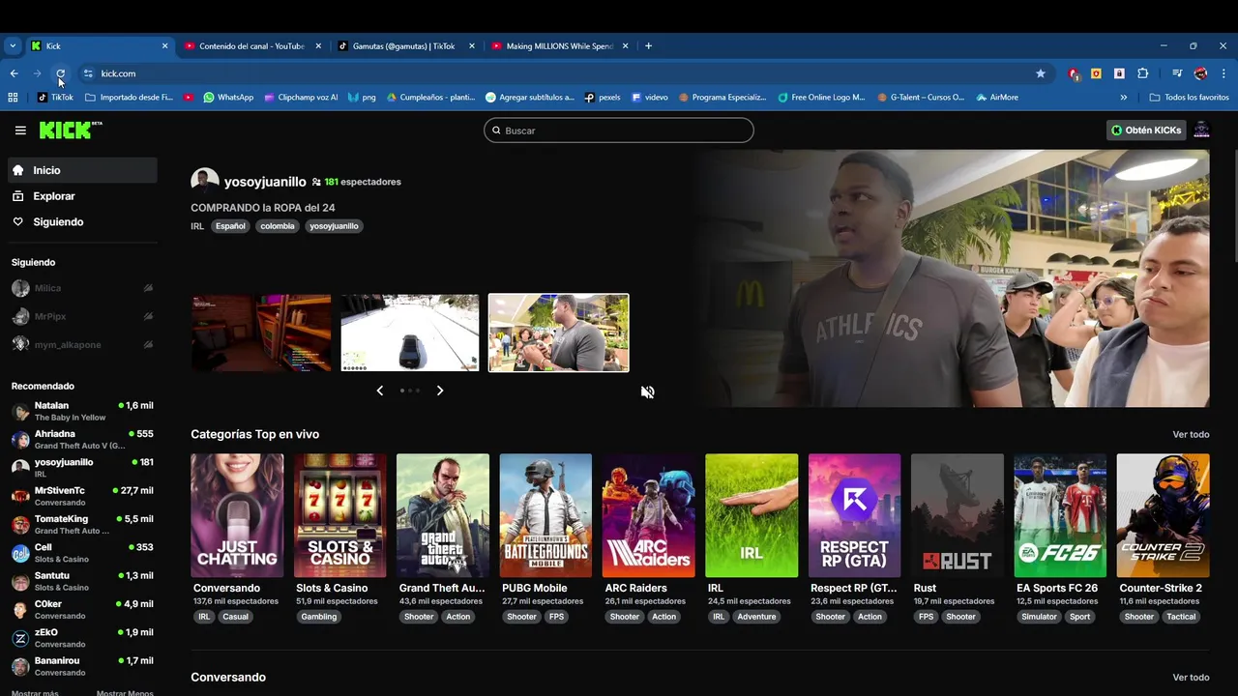Screen dimensions: 1238x696
Task: Reload the kick.com page
Action: pyautogui.click(x=60, y=73)
